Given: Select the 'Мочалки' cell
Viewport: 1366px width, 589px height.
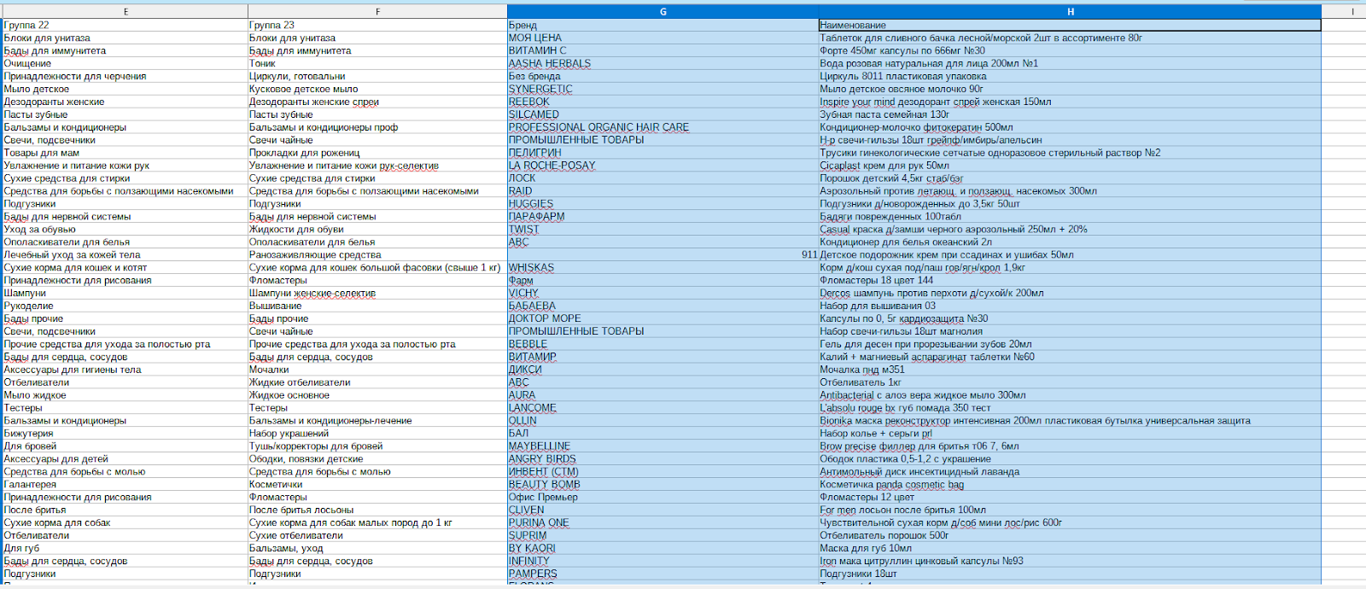Looking at the screenshot, I should pos(378,370).
